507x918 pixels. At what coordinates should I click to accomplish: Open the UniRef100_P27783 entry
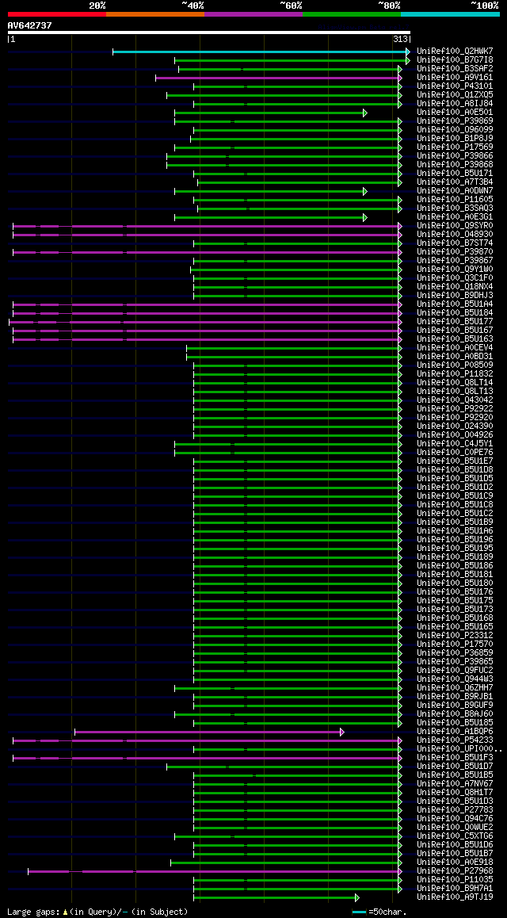[455, 810]
